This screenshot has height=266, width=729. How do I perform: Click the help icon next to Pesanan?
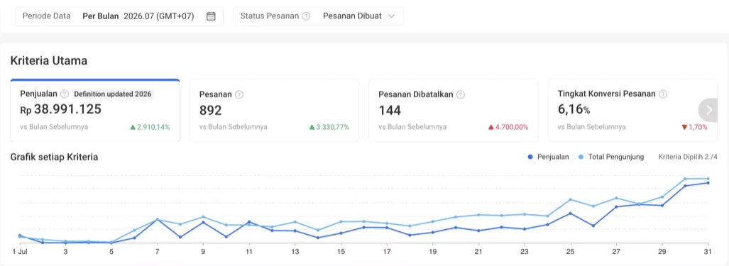[239, 94]
